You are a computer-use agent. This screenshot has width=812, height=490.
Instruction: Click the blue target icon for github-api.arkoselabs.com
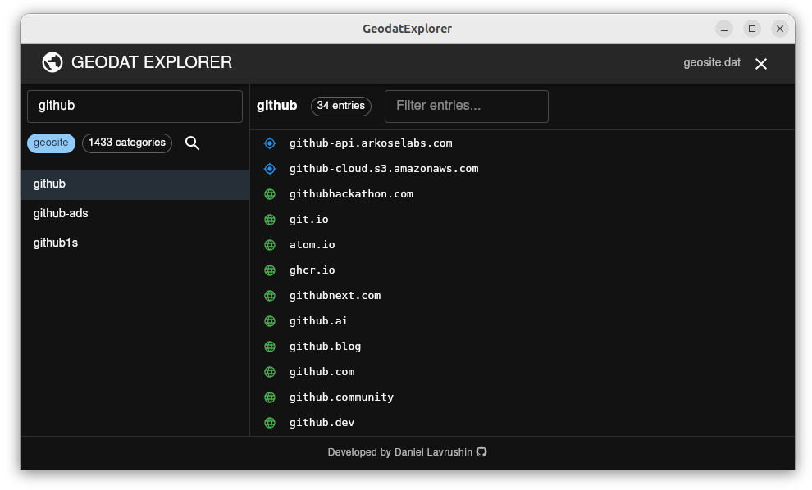point(270,143)
